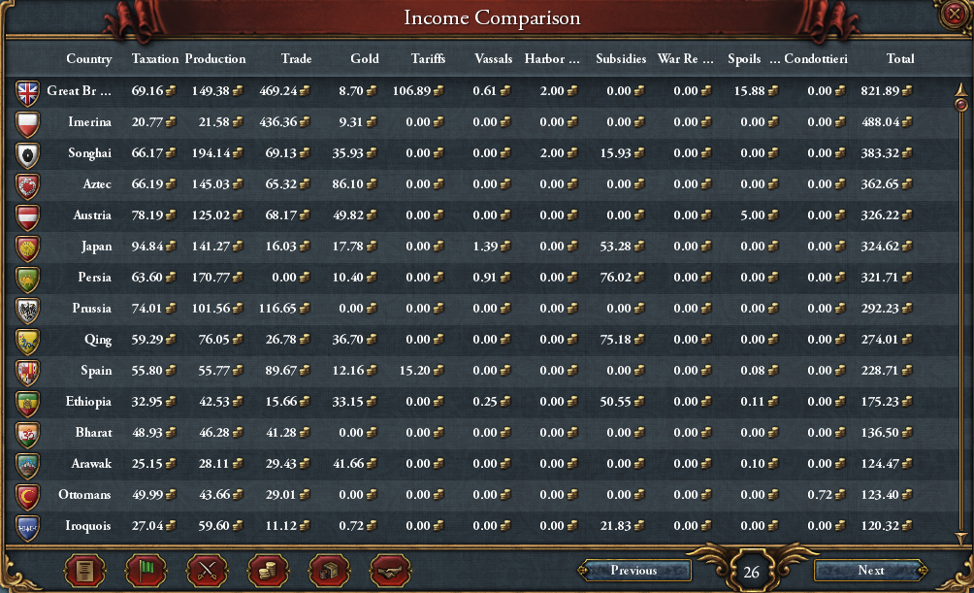The height and width of the screenshot is (593, 974).
Task: Open the handshake relations ledger section
Action: point(390,570)
